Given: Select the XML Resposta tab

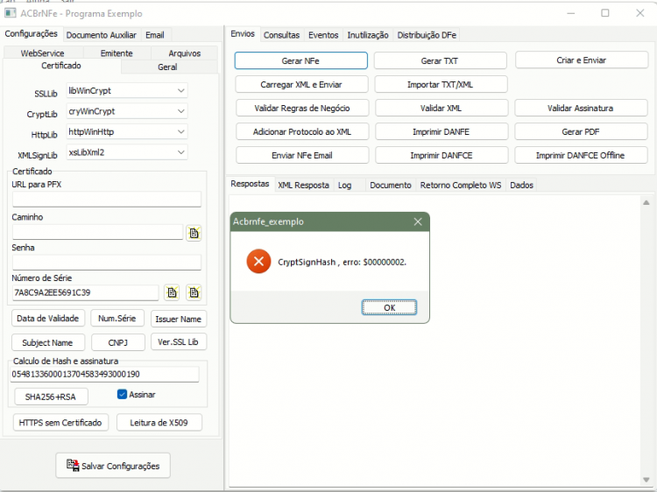Looking at the screenshot, I should click(303, 185).
